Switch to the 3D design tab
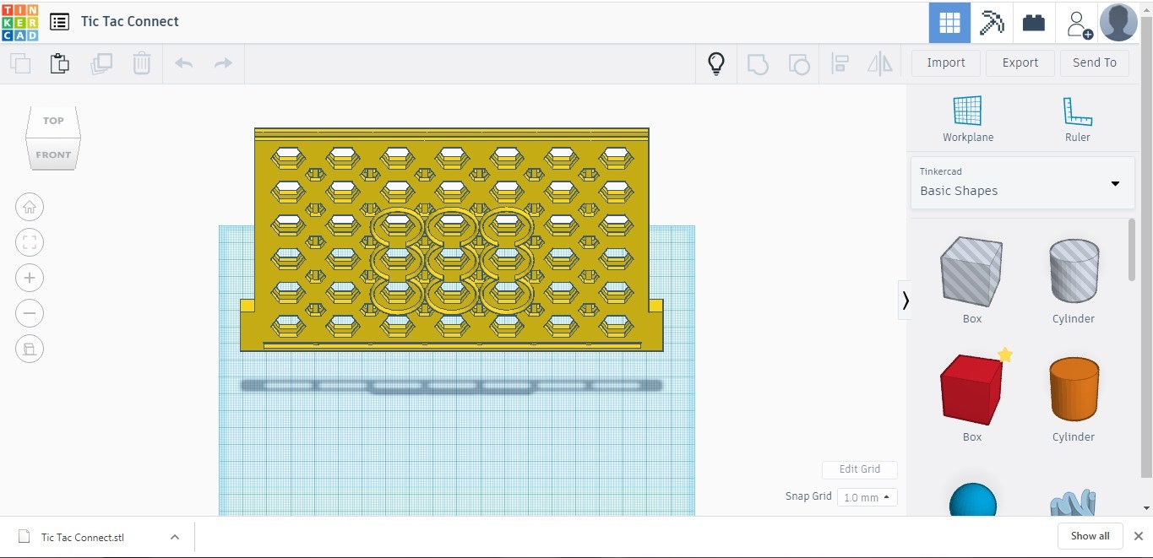This screenshot has height=558, width=1153. coord(949,22)
